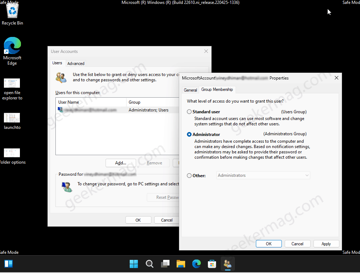Open the Users tab in User Accounts
The image size is (360, 273).
(x=57, y=63)
